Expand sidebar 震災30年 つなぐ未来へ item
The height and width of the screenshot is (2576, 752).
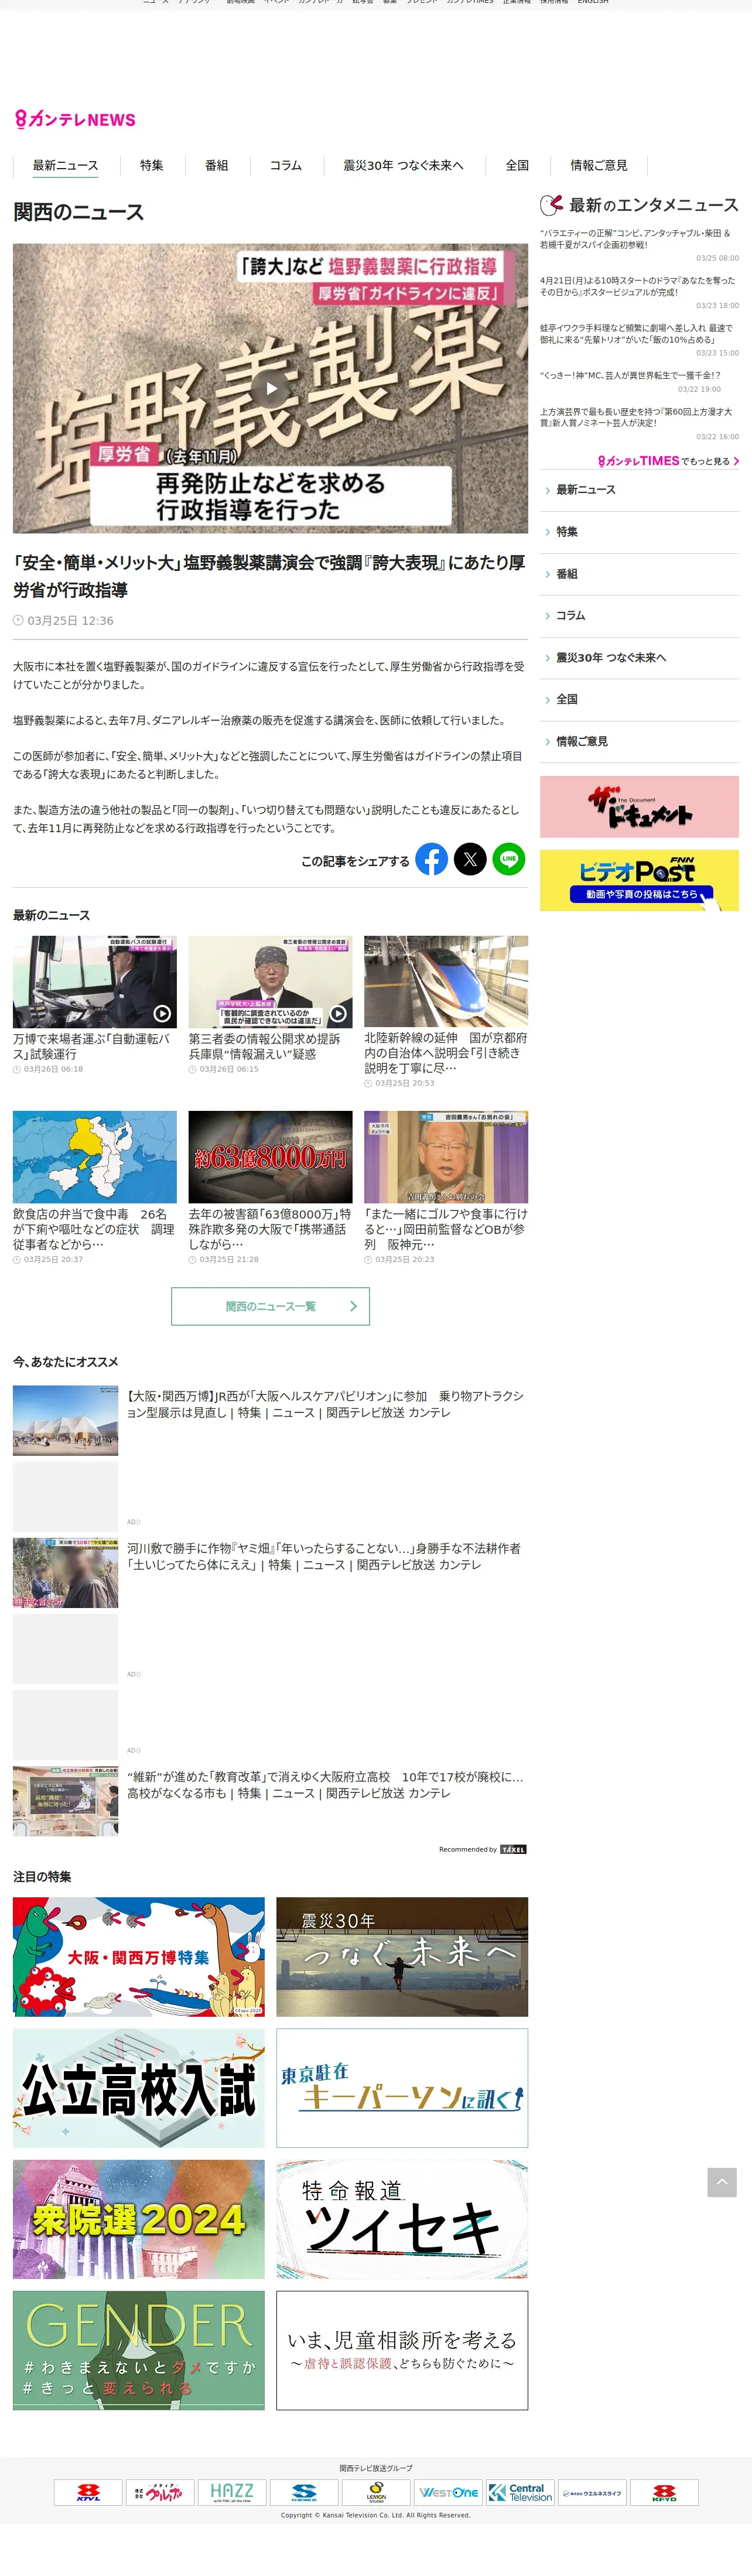(x=639, y=658)
